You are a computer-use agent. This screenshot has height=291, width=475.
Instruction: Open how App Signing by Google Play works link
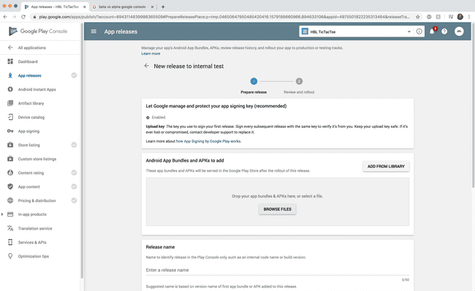coord(208,141)
